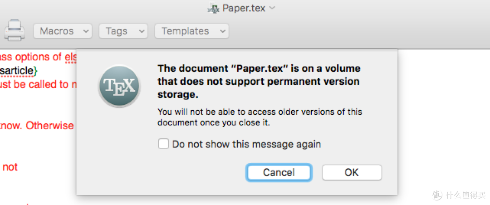The height and width of the screenshot is (205, 490).
Task: Click the chevron next to Paper.tex title
Action: (272, 8)
